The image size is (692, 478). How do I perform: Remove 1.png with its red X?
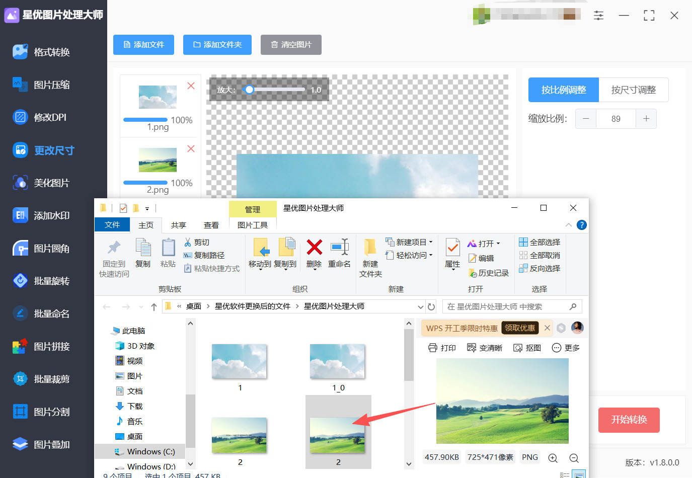pyautogui.click(x=191, y=86)
